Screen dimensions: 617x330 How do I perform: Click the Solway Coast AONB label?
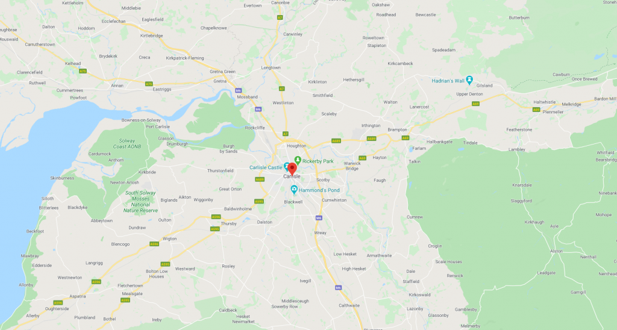coord(127,143)
